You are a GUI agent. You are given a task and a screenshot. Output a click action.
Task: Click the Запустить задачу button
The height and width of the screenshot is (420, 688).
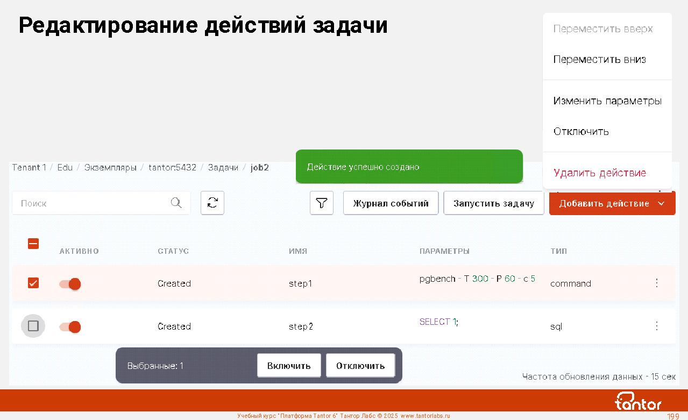pyautogui.click(x=493, y=203)
